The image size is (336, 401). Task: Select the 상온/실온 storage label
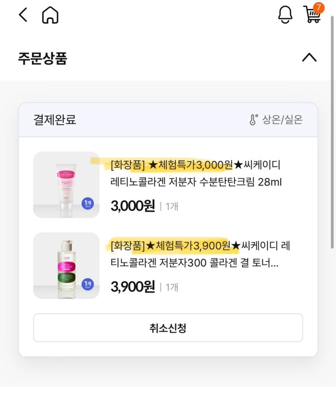[283, 120]
